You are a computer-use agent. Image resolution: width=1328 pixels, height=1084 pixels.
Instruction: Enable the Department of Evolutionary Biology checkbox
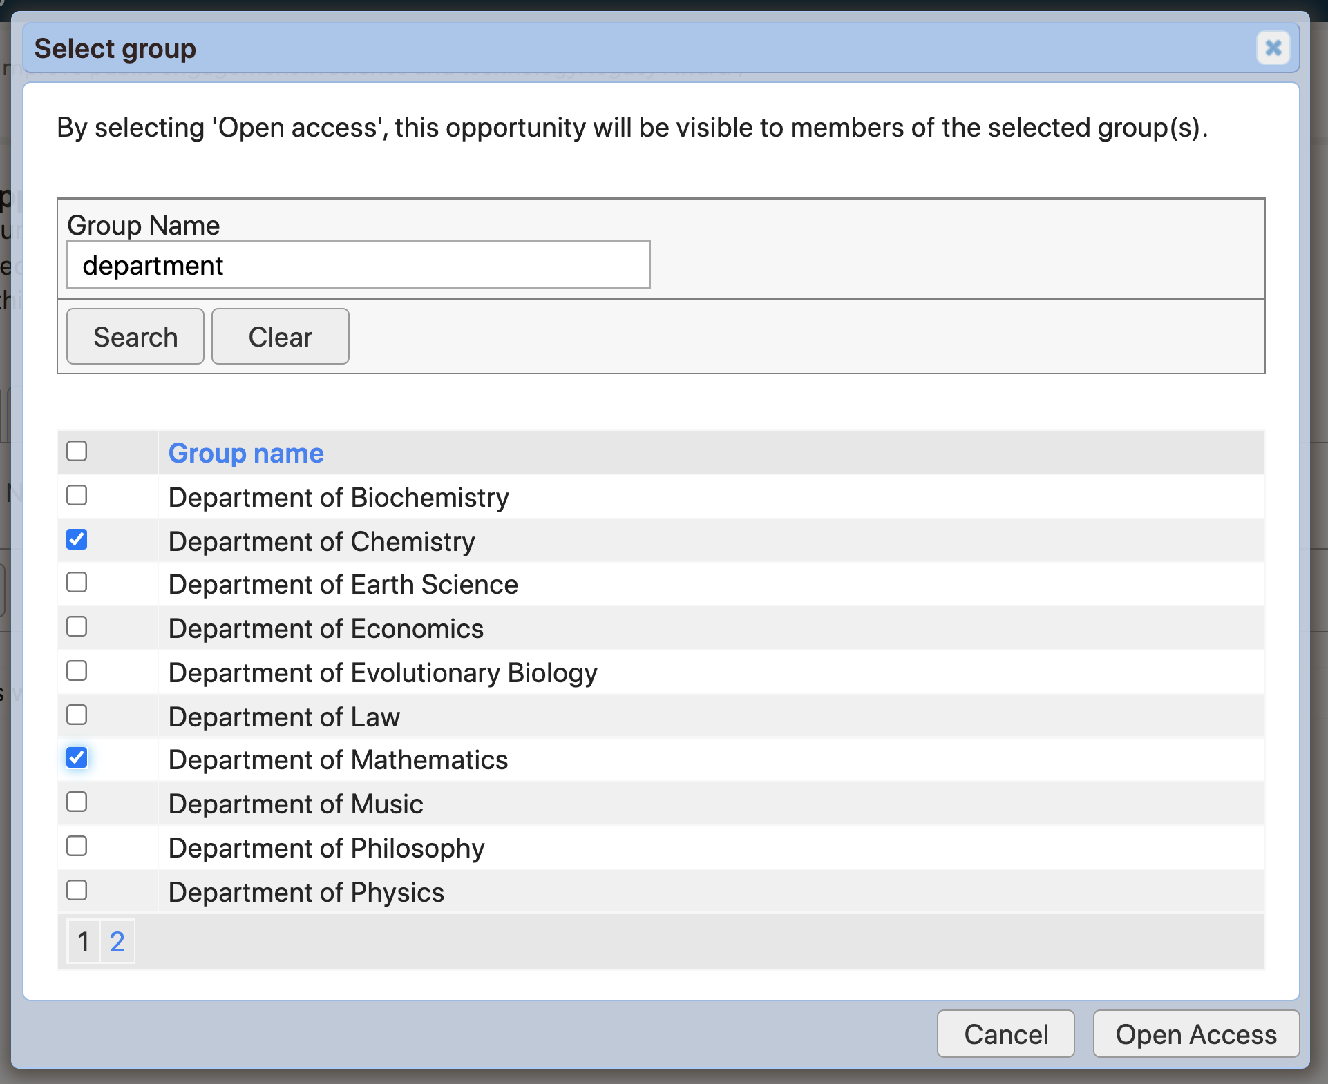(77, 670)
